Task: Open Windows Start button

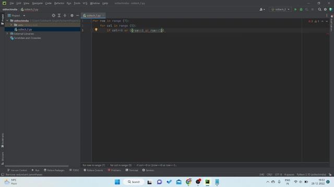Action: pos(117,182)
